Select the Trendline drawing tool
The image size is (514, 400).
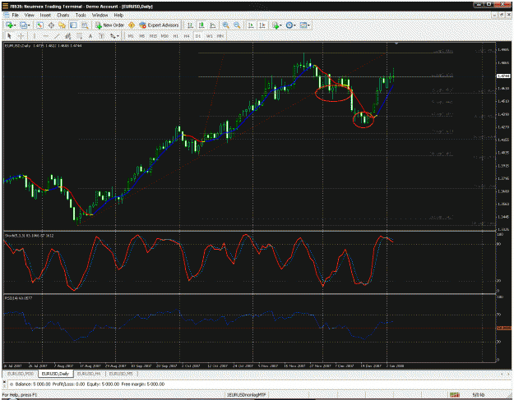tap(57, 36)
